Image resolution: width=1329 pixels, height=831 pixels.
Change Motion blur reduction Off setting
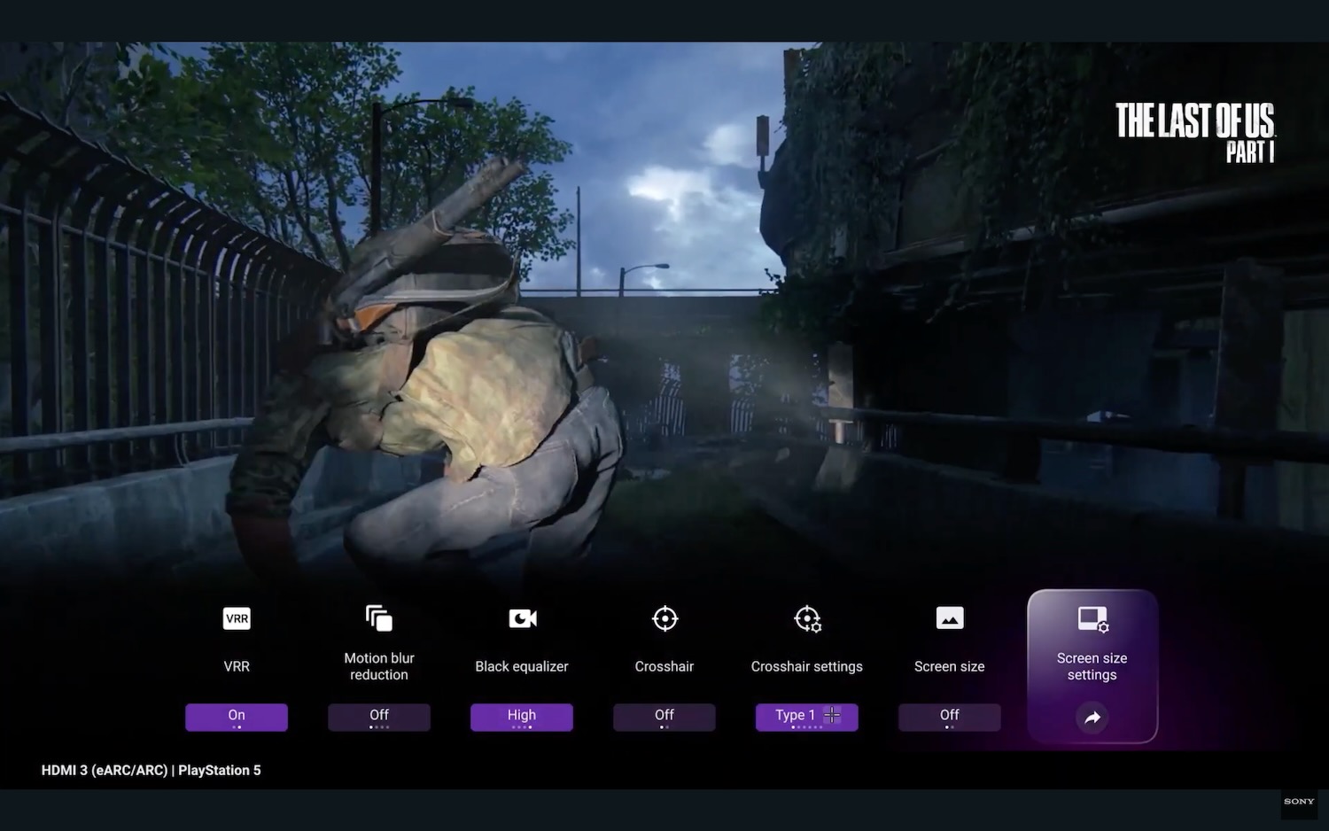point(379,716)
